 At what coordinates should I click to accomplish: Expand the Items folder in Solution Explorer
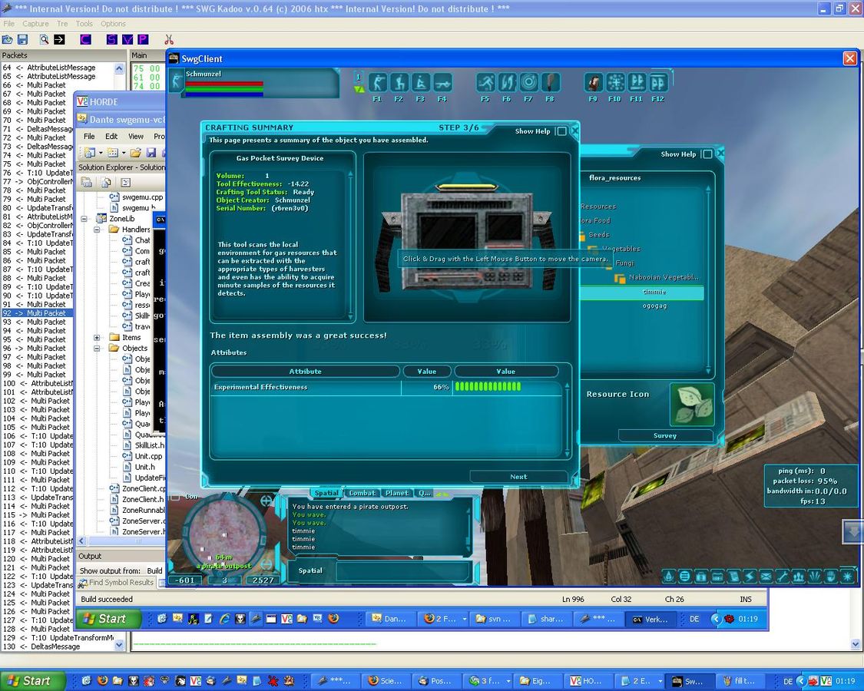pos(97,338)
